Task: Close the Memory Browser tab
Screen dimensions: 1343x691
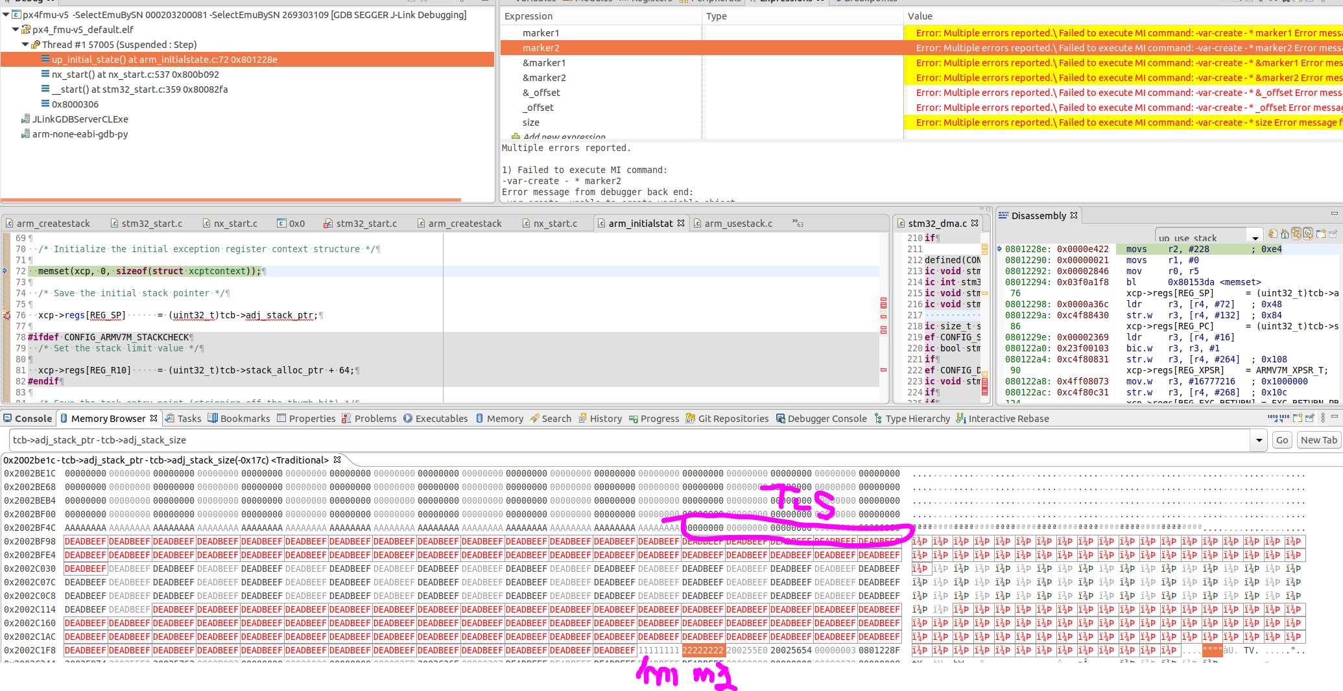Action: tap(154, 418)
